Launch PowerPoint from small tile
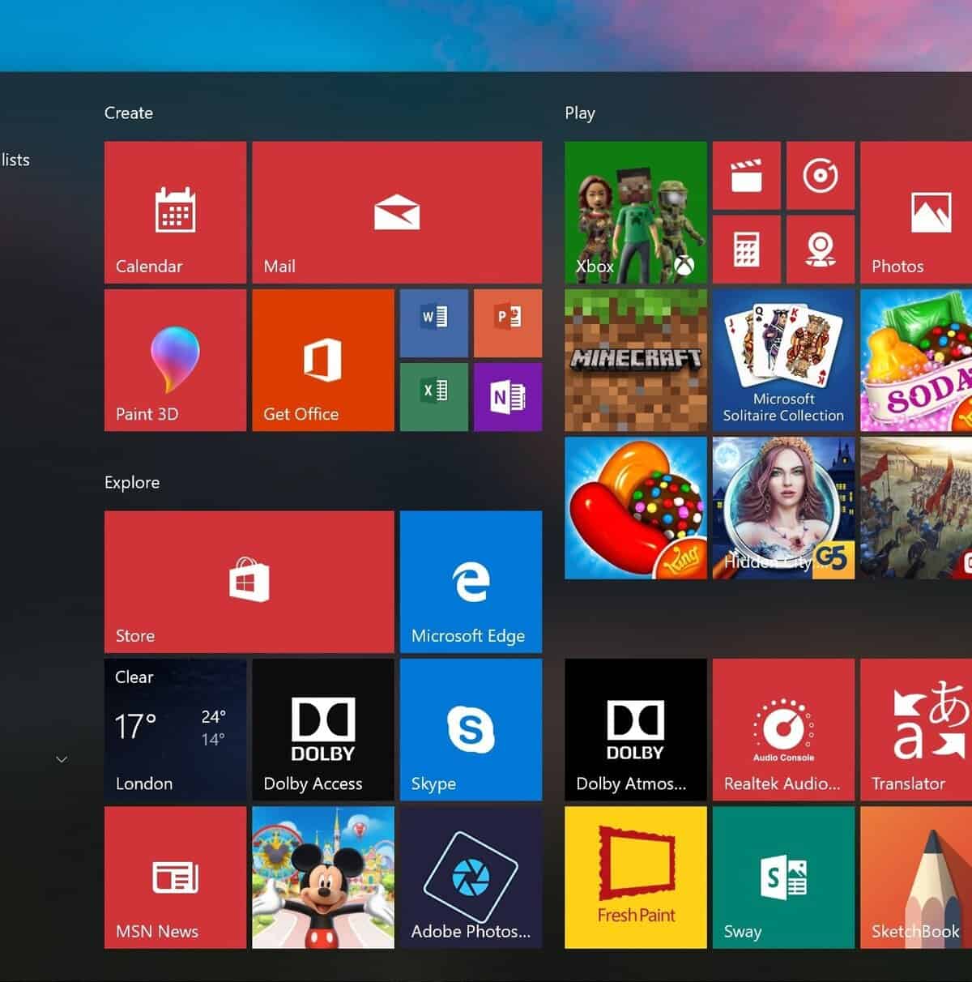This screenshot has width=972, height=982. coord(508,322)
